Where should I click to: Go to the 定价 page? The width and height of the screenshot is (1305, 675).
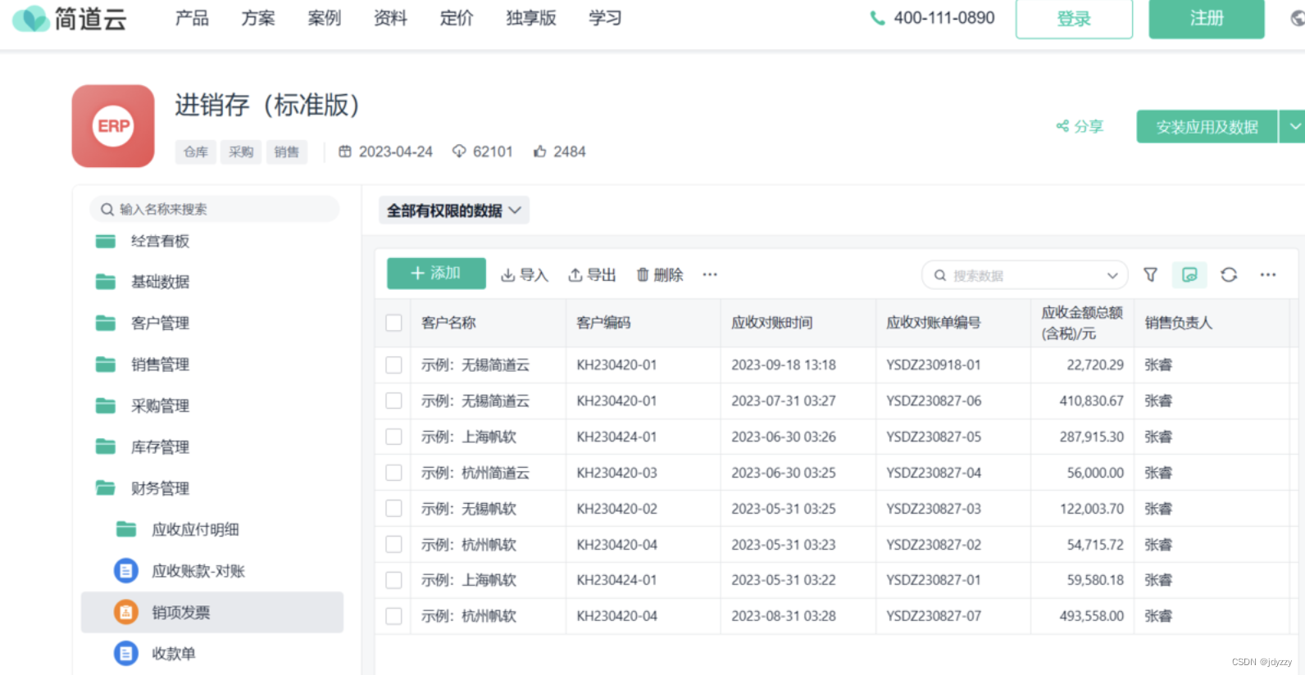coord(457,18)
